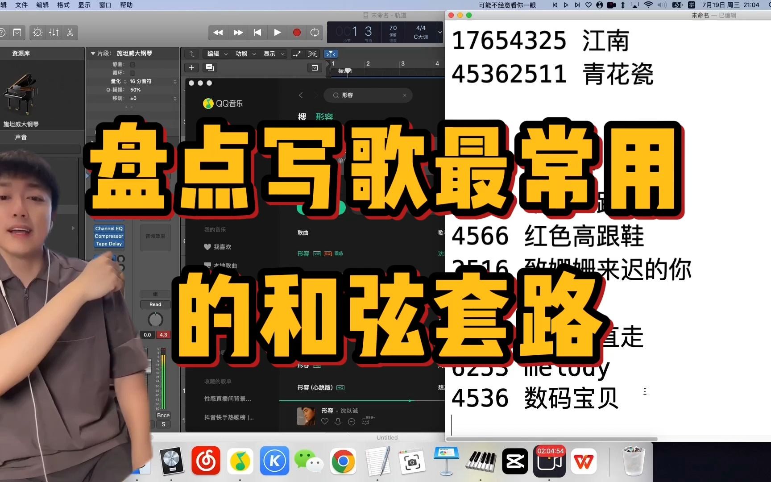This screenshot has height=482, width=771.
Task: Click the back arrow in QQ音乐
Action: tap(301, 95)
